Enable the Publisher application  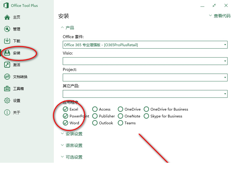(95, 116)
